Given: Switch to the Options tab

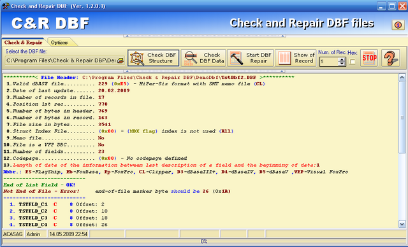Looking at the screenshot, I should (x=59, y=43).
